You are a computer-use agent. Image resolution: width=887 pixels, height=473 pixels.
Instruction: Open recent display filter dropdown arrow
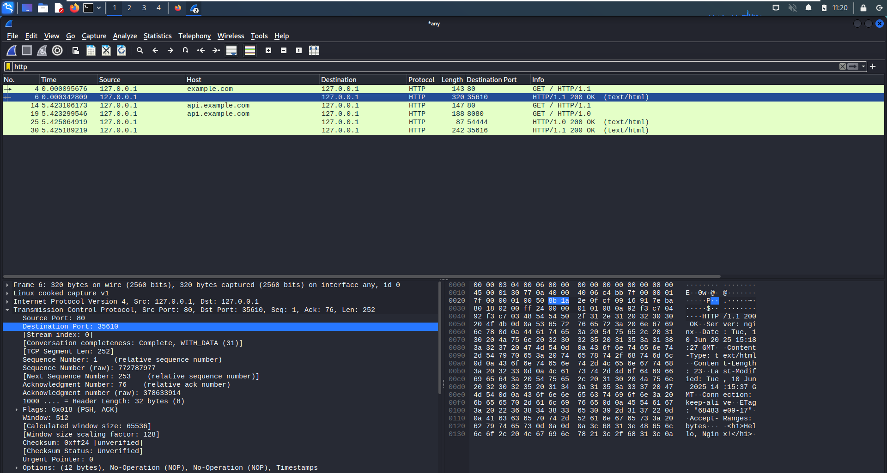(x=863, y=66)
